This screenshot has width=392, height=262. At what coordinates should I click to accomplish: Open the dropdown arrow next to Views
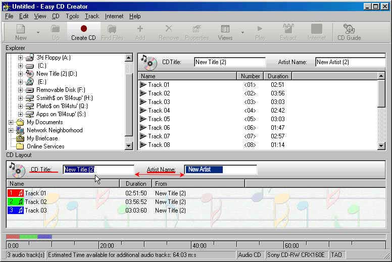(x=242, y=32)
